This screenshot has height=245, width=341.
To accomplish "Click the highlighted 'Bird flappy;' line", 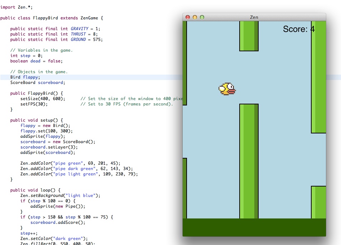I will [x=25, y=77].
